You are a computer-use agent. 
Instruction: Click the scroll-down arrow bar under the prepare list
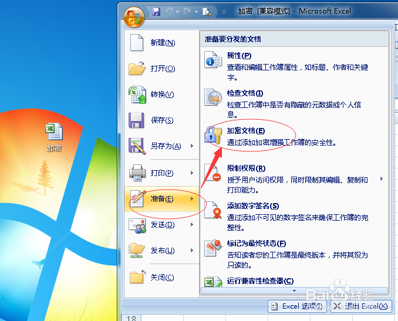click(x=294, y=290)
